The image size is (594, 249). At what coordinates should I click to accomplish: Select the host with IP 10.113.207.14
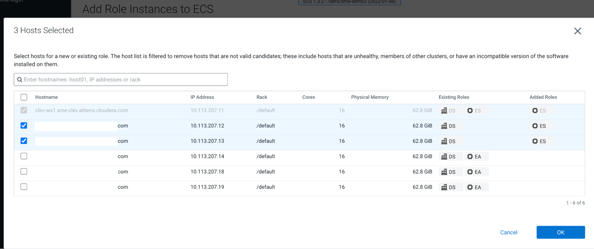pos(24,156)
